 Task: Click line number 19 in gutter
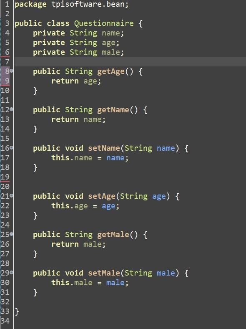(x=5, y=177)
